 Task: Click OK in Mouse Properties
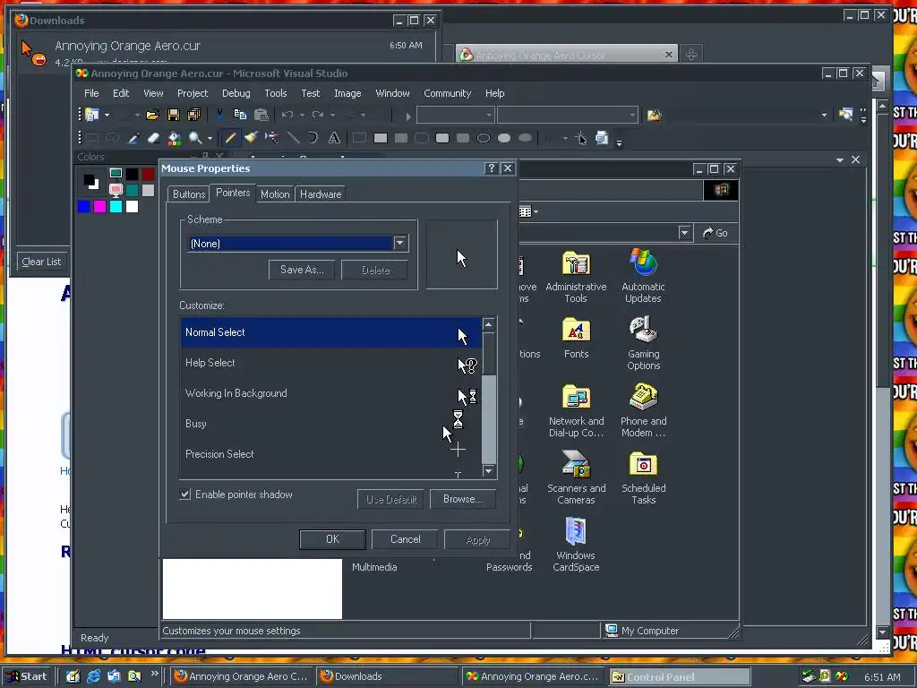point(332,539)
